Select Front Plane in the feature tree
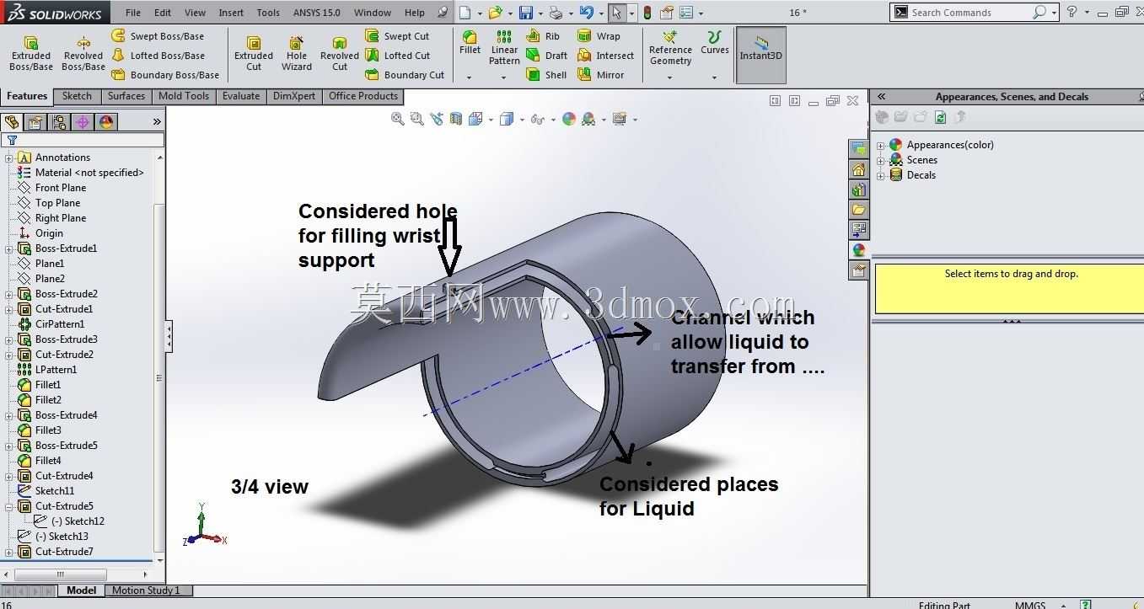Image resolution: width=1144 pixels, height=609 pixels. coord(61,188)
